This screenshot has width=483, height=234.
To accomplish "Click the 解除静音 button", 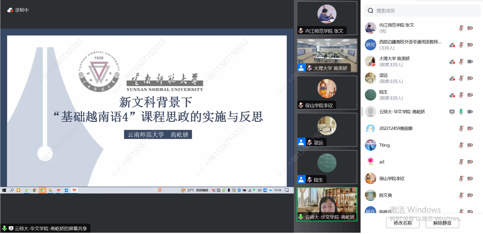I will (442, 223).
